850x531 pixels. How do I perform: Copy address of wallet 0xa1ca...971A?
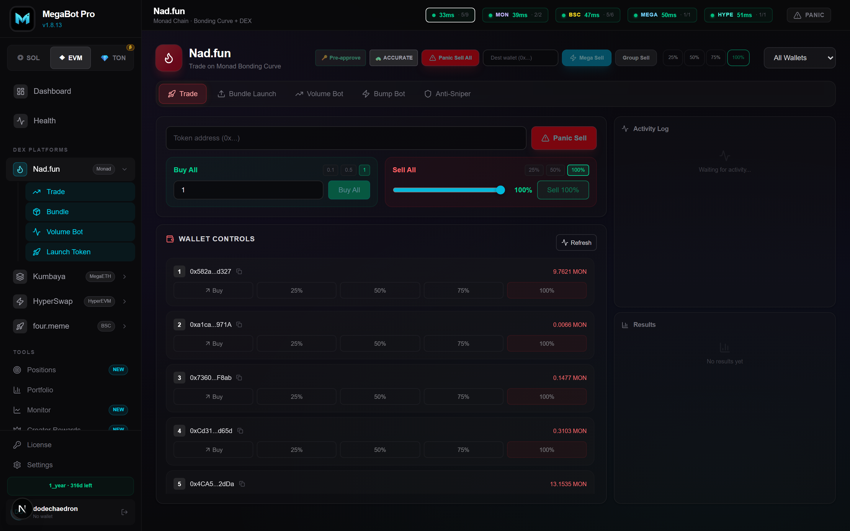pyautogui.click(x=239, y=324)
